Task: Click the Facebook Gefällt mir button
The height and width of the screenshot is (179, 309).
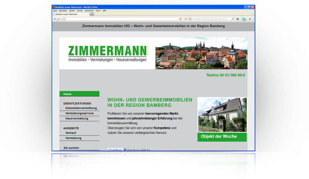Action: tap(115, 150)
